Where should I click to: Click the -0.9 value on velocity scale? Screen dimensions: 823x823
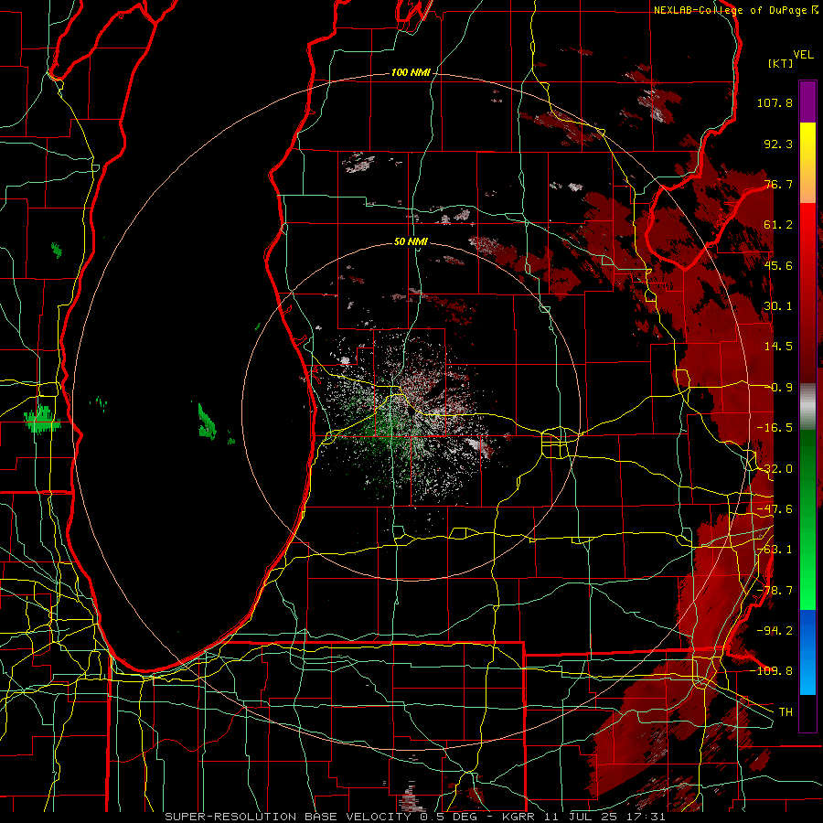(x=778, y=388)
